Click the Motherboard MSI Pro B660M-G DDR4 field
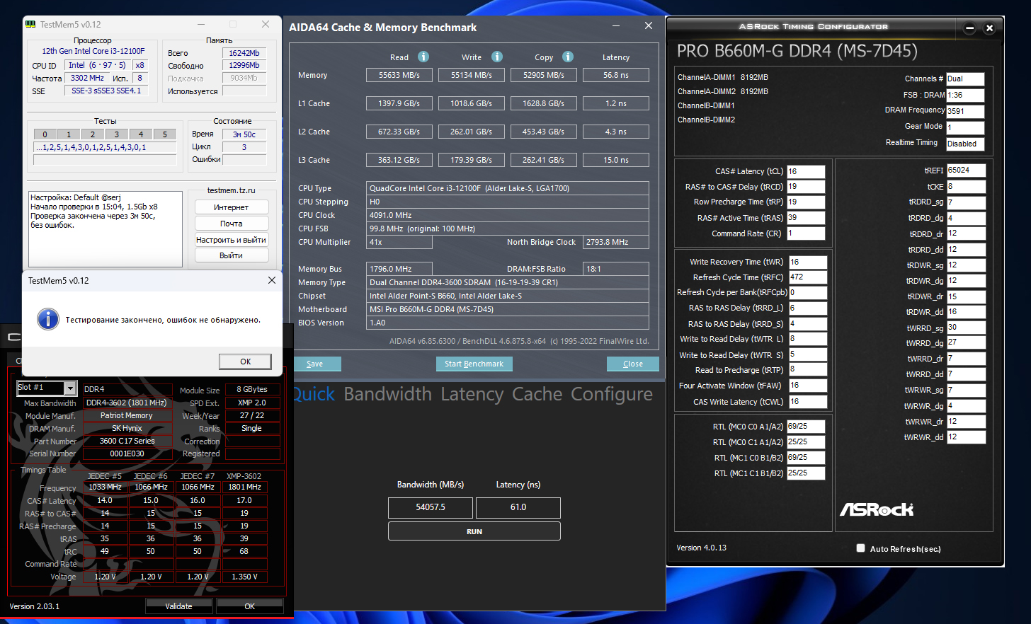 (508, 309)
